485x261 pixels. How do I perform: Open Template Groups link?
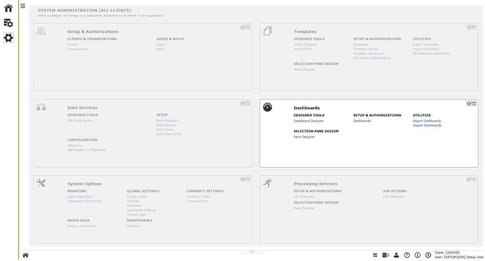[366, 49]
